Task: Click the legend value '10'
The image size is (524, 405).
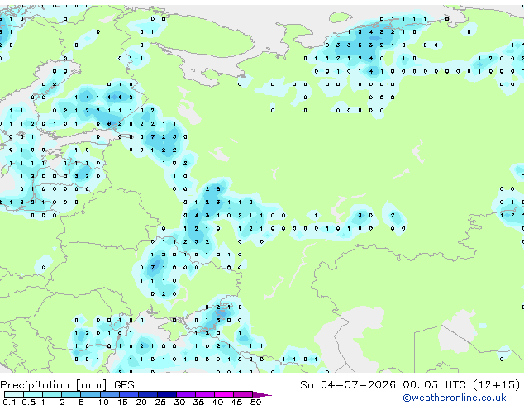Action: (103, 402)
